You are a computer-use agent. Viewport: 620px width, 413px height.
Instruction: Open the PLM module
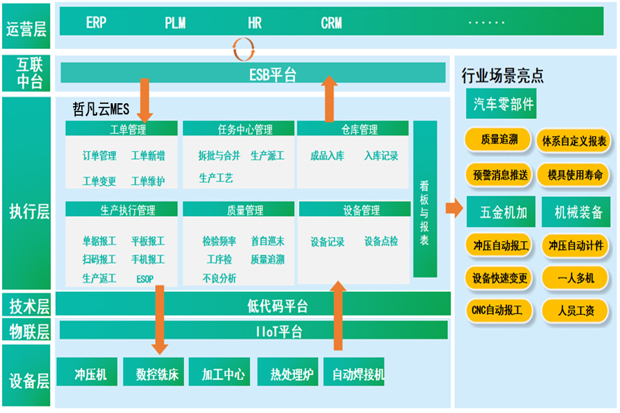(174, 22)
